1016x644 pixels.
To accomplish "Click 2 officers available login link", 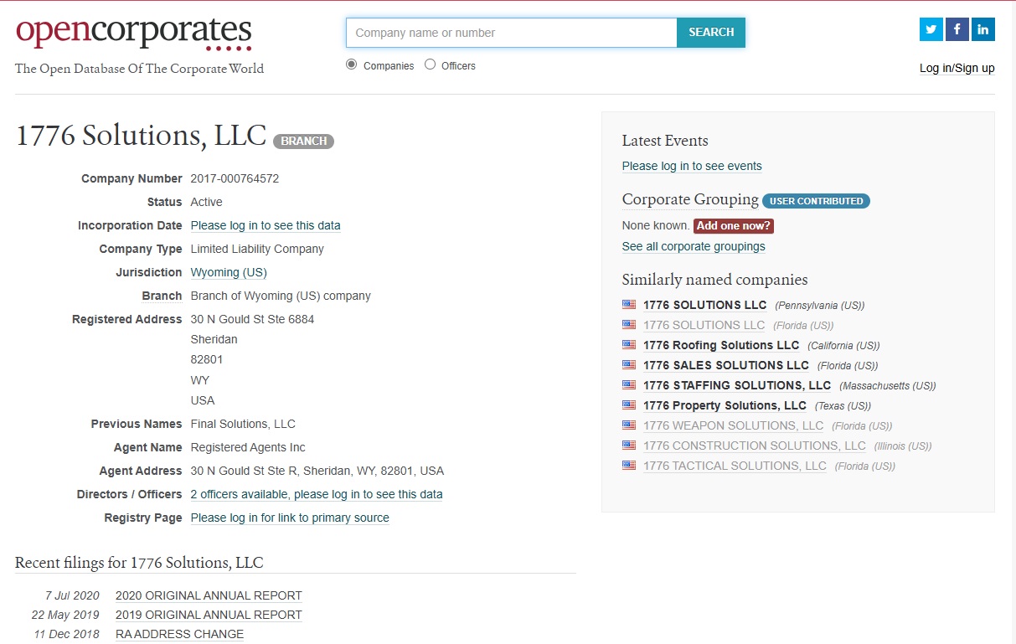I will (x=317, y=495).
